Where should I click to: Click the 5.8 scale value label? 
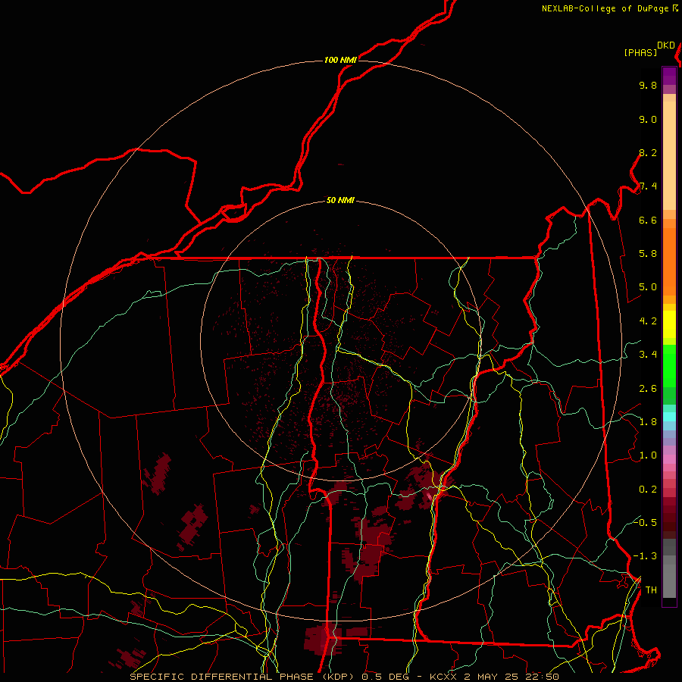click(x=648, y=254)
